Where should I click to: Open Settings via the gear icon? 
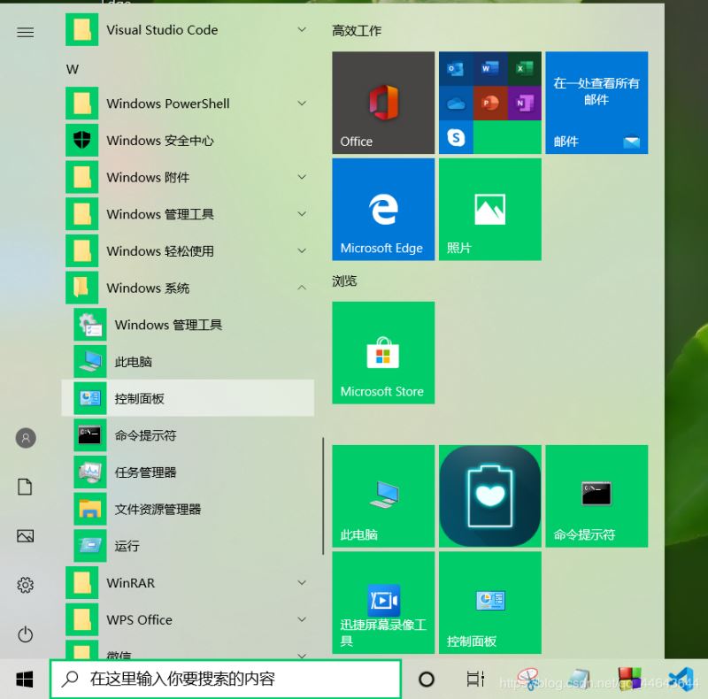25,584
